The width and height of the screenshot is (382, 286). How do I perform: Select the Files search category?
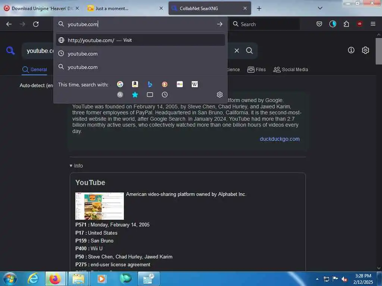click(x=257, y=70)
